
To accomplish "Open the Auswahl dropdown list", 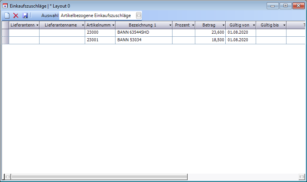I will [139, 16].
